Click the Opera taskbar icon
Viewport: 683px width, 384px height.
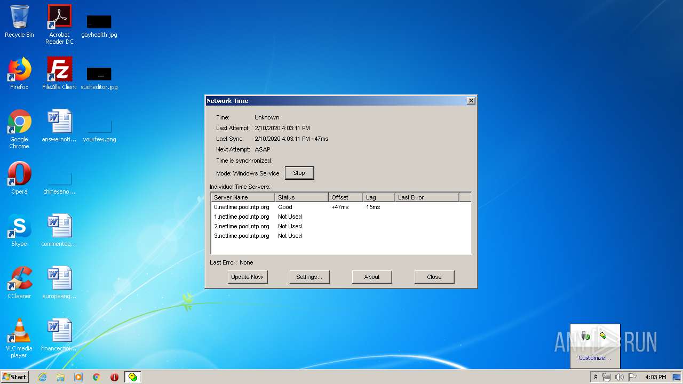point(114,377)
